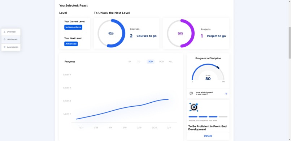Click the 'Progress in Discipline' title
The height and width of the screenshot is (141, 291).
point(208,58)
